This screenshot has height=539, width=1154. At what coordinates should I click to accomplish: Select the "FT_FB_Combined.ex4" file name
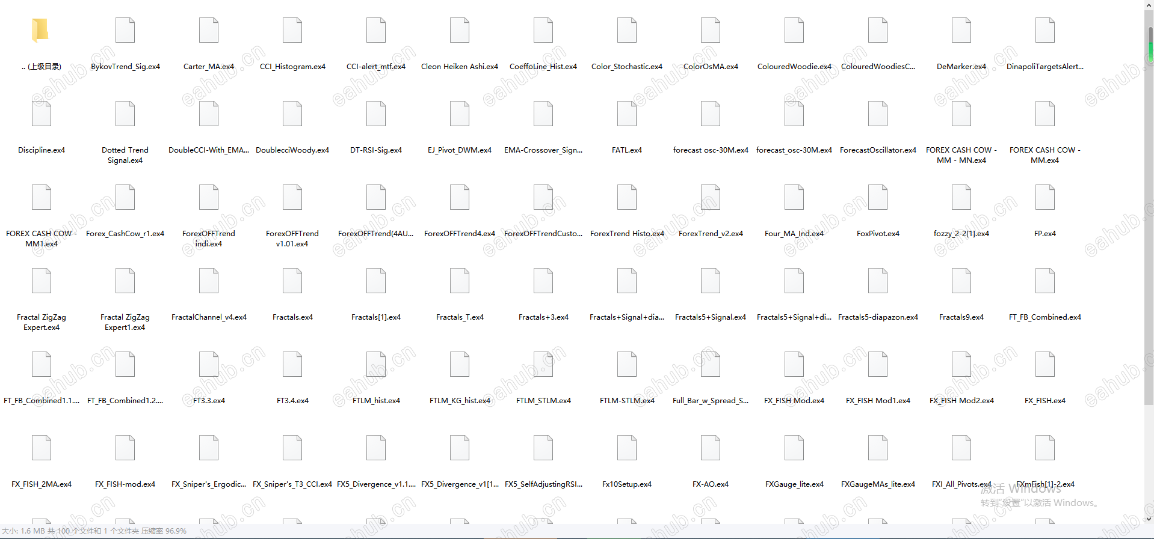pos(1045,317)
